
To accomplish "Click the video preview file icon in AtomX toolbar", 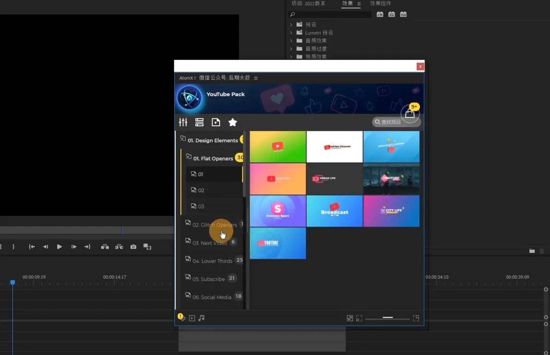I will point(215,122).
